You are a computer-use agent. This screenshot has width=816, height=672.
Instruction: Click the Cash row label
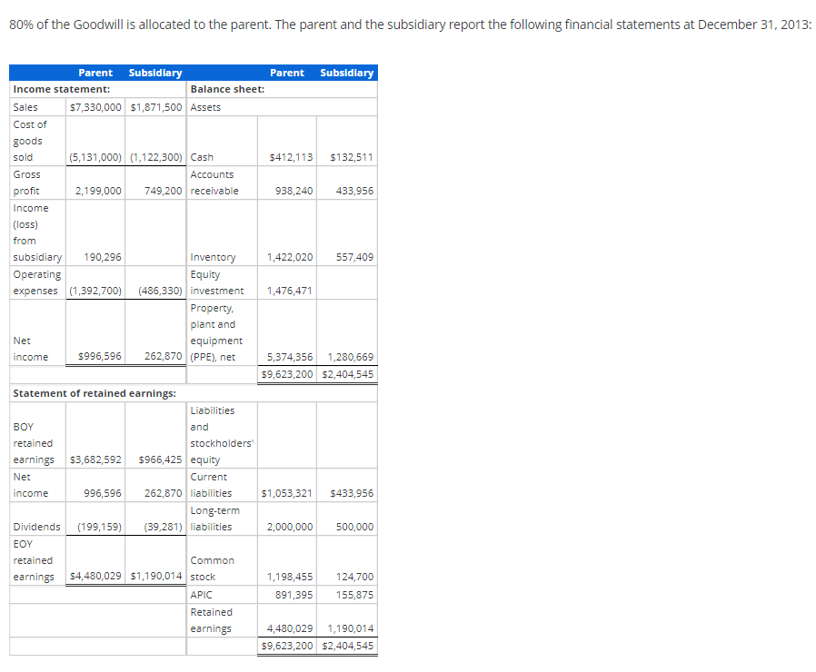(x=200, y=157)
